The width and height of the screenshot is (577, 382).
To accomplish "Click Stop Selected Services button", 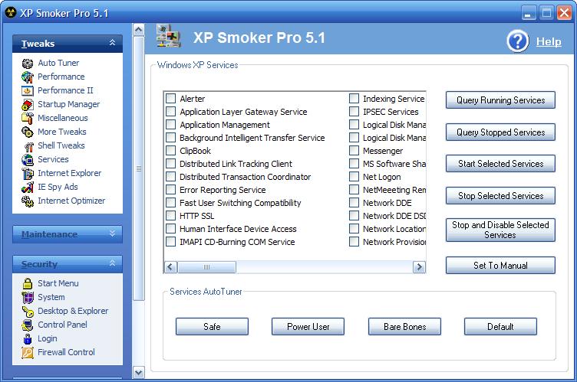I will click(500, 196).
